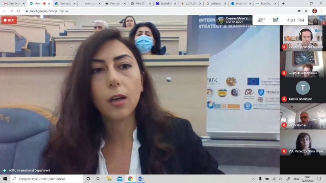Click the muted mic icon on Victor Kordas

click(x=284, y=125)
